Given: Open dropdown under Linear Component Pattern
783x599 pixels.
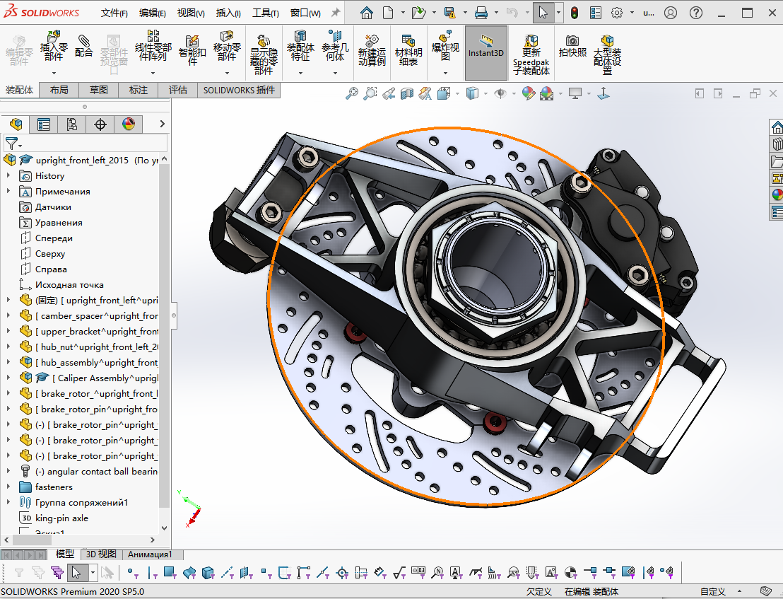Looking at the screenshot, I should (x=153, y=73).
